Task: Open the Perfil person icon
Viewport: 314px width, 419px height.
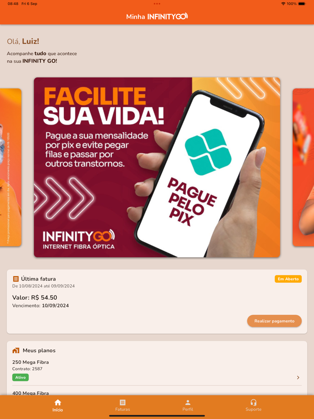Action: point(188,402)
